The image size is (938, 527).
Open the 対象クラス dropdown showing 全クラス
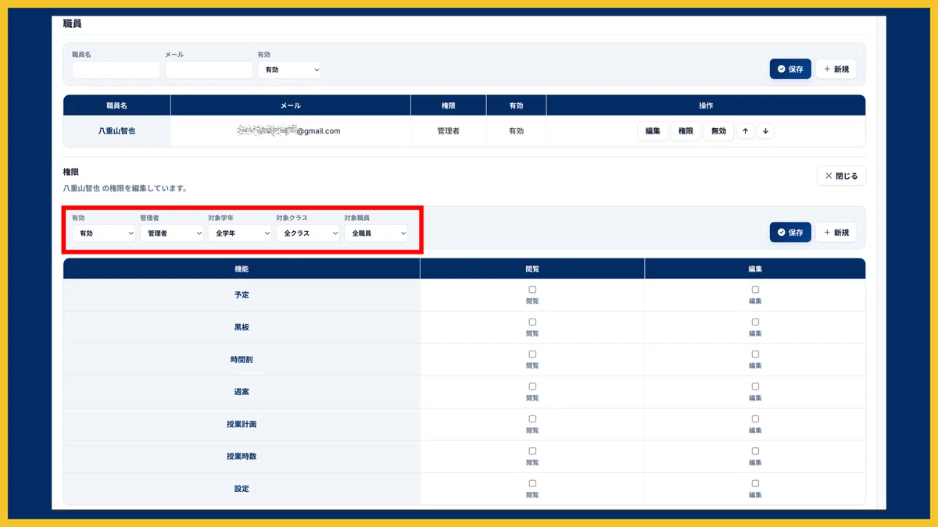308,233
